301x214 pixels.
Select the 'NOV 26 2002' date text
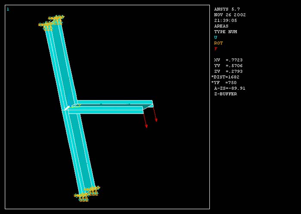point(230,15)
